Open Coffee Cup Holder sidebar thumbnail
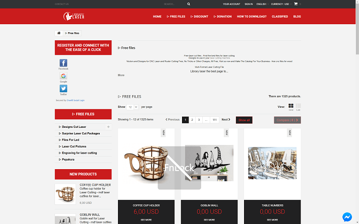The width and height of the screenshot is (359, 224). (x=65, y=194)
